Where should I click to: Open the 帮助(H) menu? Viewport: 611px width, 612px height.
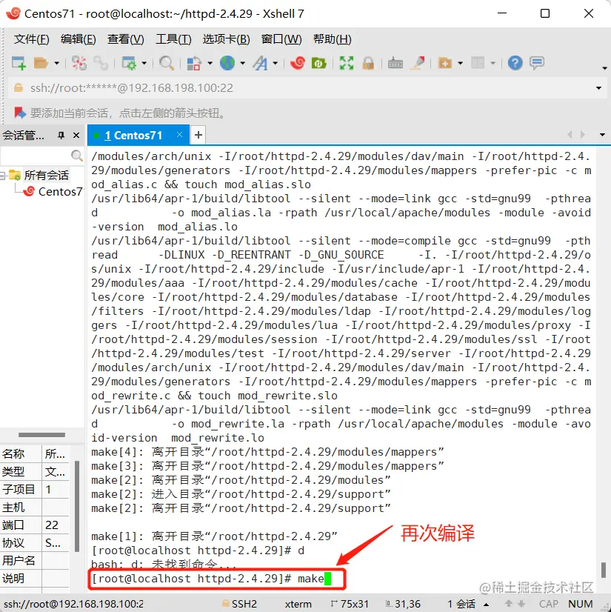(332, 39)
